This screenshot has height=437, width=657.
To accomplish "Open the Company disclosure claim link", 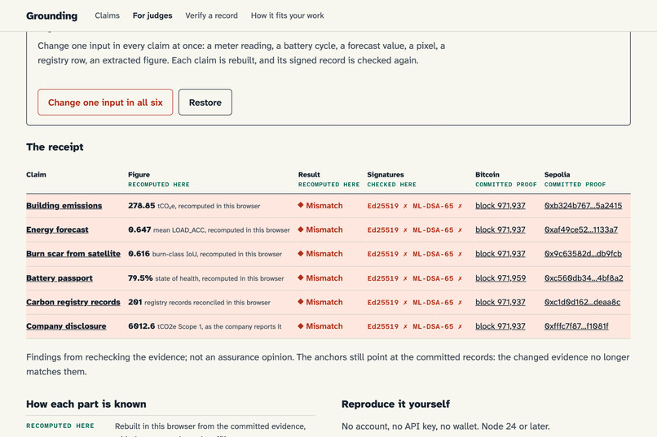I will tap(66, 326).
